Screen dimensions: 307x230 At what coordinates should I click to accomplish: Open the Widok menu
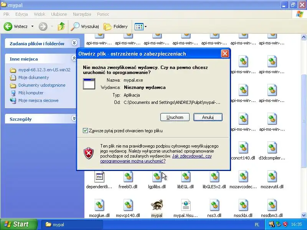40,14
